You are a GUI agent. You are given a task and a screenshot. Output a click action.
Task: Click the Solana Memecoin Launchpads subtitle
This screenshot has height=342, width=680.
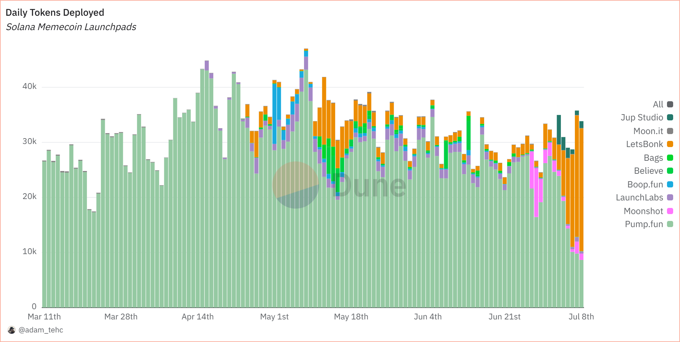71,27
